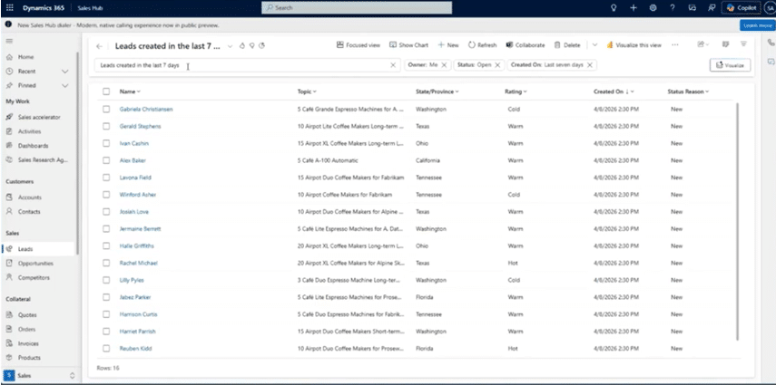Click the Refresh command in toolbar

point(482,44)
